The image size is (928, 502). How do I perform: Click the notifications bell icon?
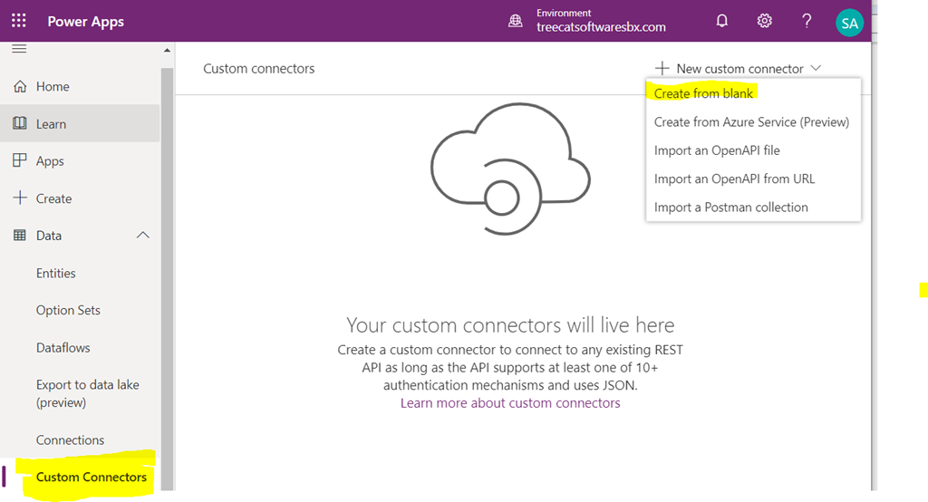[x=721, y=22]
